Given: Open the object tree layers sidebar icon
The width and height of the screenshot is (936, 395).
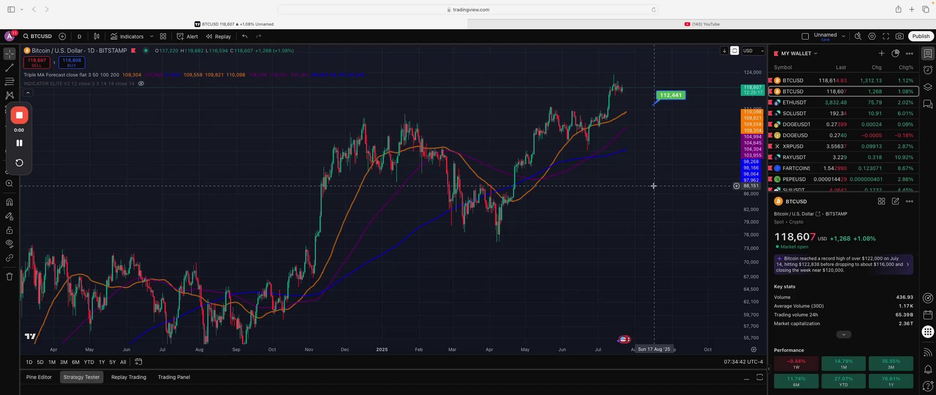Looking at the screenshot, I should point(928,87).
